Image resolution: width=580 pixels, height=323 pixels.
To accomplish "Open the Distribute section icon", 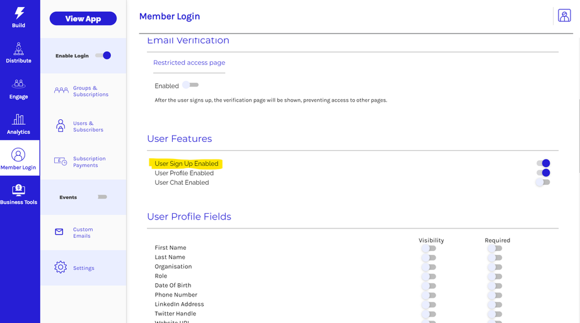I will click(19, 49).
